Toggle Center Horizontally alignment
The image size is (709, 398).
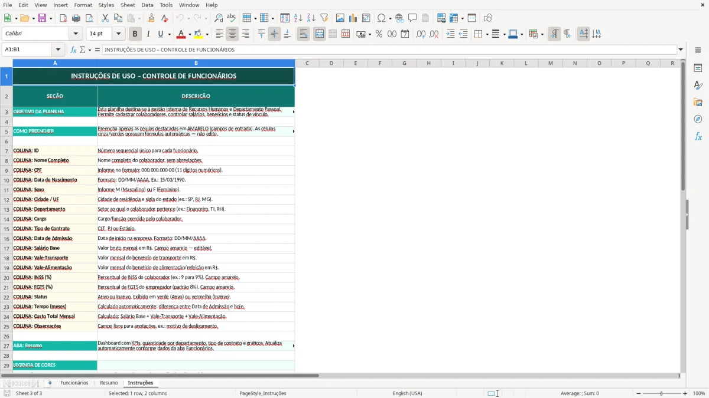(x=232, y=34)
